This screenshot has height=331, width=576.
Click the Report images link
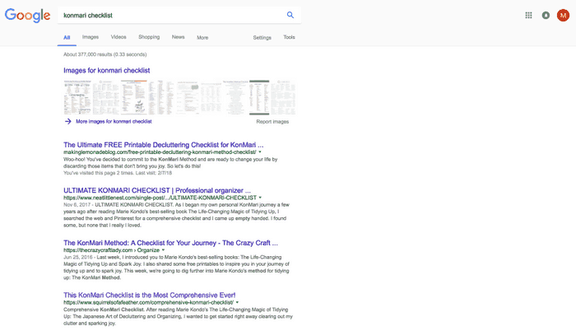point(272,122)
